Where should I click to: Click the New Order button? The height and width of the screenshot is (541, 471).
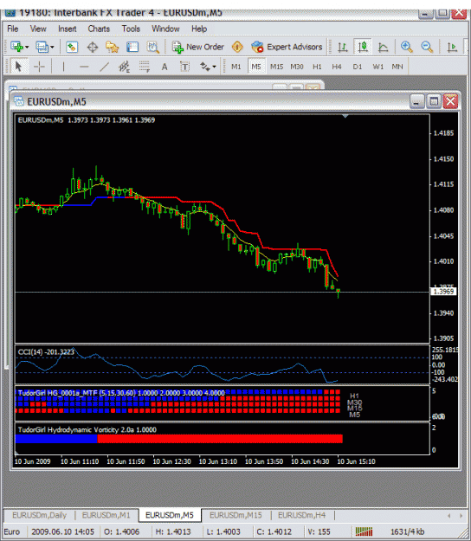pyautogui.click(x=198, y=47)
